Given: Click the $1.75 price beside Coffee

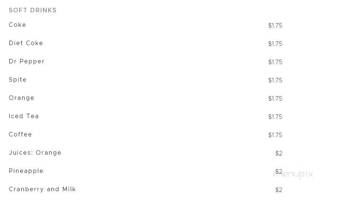Looking at the screenshot, I should pyautogui.click(x=275, y=135).
